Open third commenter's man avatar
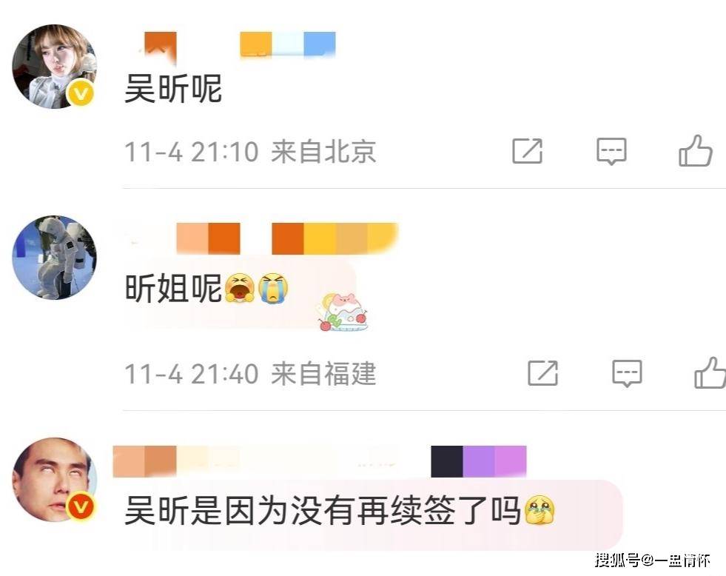Image resolution: width=726 pixels, height=576 pixels. pyautogui.click(x=54, y=480)
